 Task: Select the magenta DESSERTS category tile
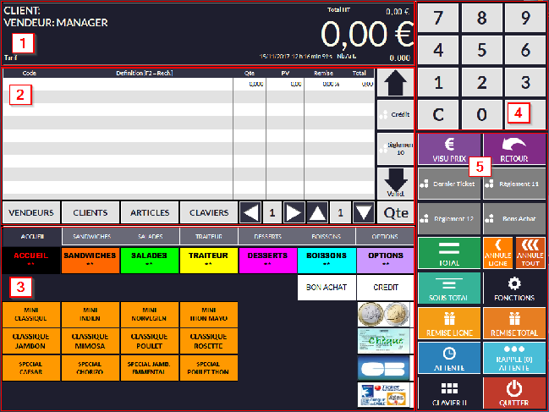tap(267, 258)
